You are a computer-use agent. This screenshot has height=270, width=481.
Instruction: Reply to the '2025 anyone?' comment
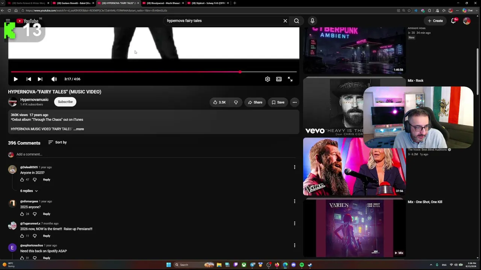pos(47,214)
